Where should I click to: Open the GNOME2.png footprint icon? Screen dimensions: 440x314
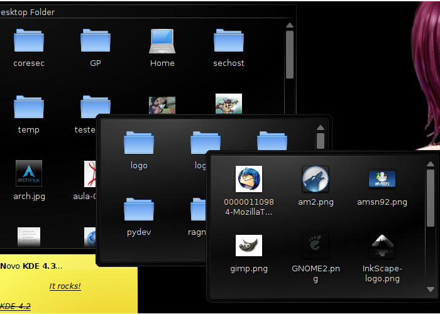(x=316, y=246)
